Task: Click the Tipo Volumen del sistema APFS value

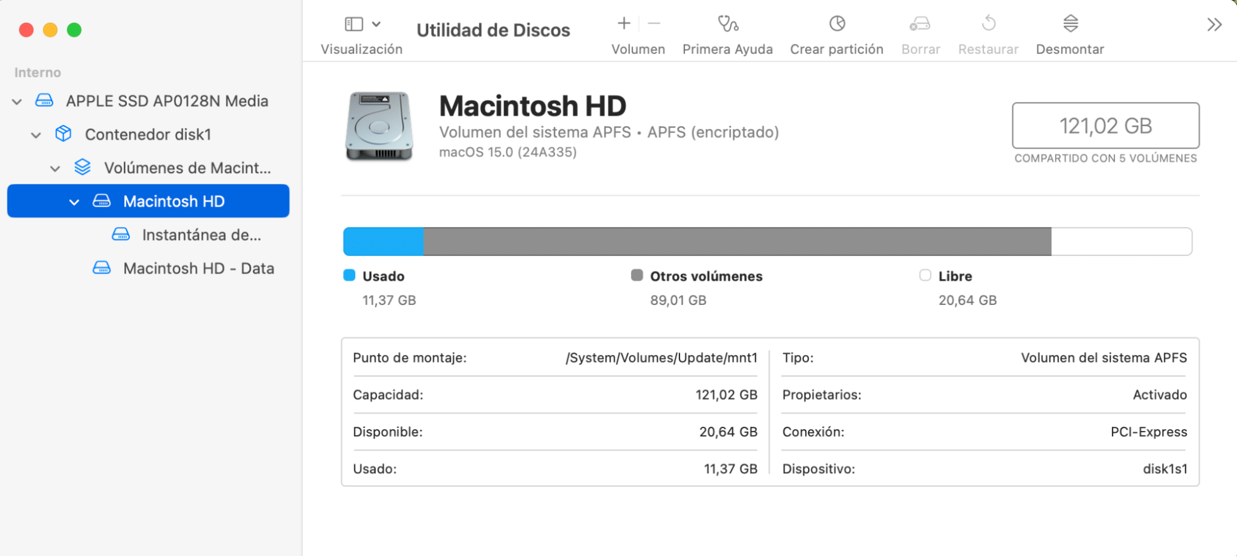Action: [1104, 357]
